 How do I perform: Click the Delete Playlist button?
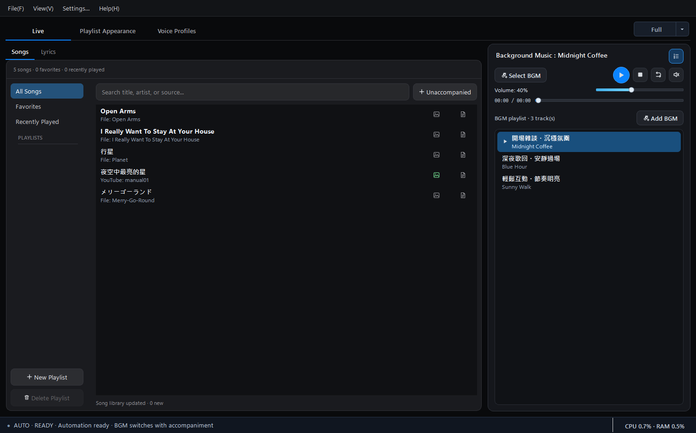coord(47,398)
